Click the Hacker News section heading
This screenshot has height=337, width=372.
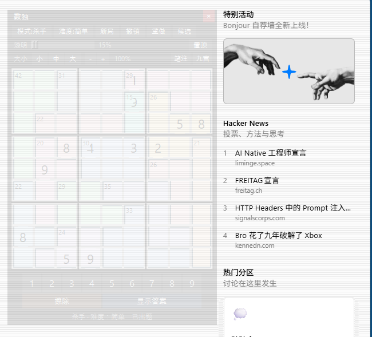pos(246,124)
